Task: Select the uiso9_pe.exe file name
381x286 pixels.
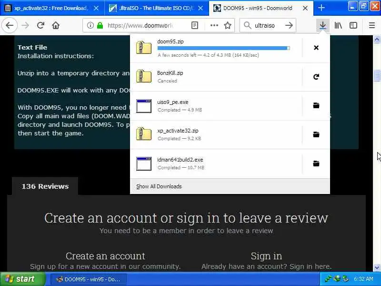Action: tap(173, 102)
